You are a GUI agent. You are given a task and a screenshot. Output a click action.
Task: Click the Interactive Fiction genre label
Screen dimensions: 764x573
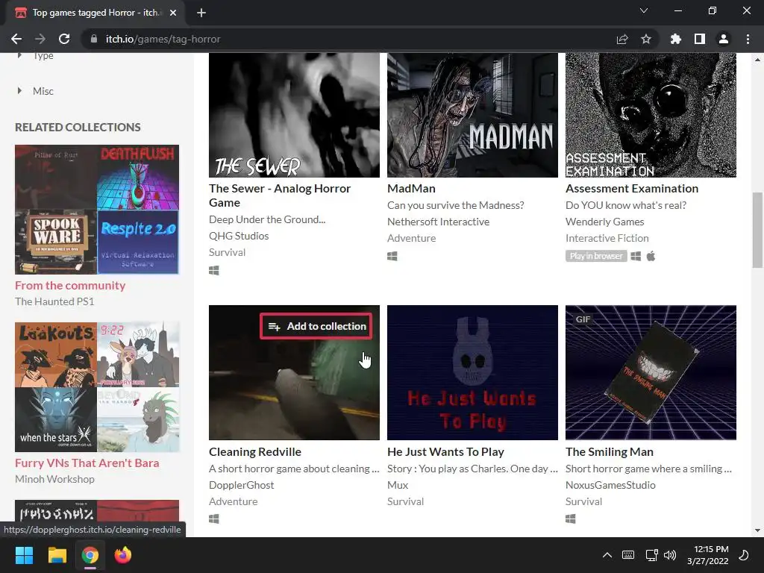pyautogui.click(x=607, y=238)
